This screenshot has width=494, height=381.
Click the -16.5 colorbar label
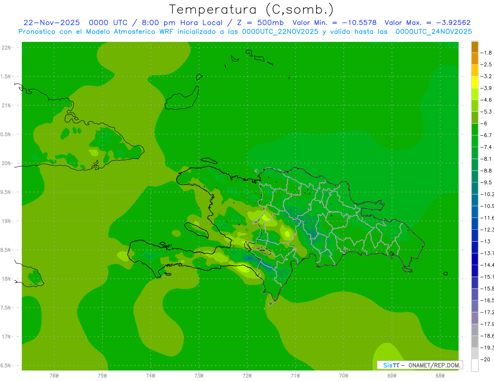[x=487, y=300]
